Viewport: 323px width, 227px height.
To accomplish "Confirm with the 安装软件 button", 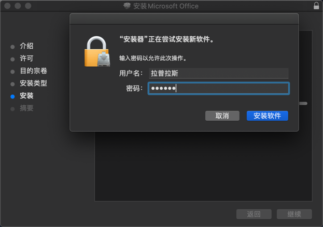I will pyautogui.click(x=267, y=116).
